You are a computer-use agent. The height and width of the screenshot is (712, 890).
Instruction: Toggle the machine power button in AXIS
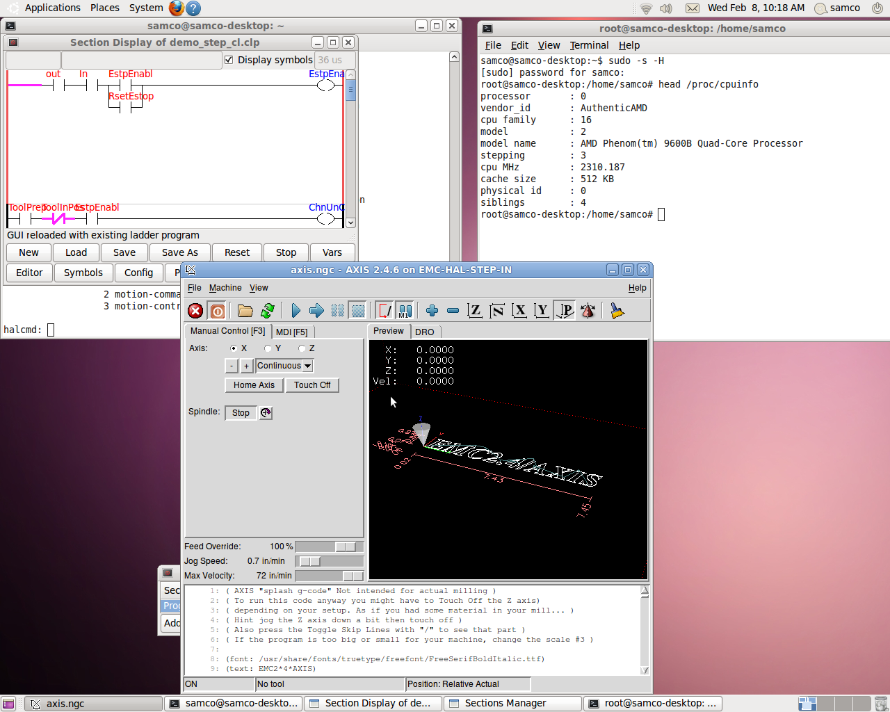pyautogui.click(x=218, y=311)
